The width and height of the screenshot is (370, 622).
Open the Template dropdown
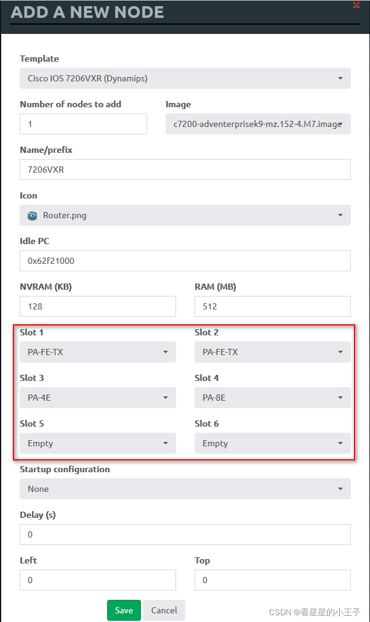[185, 78]
